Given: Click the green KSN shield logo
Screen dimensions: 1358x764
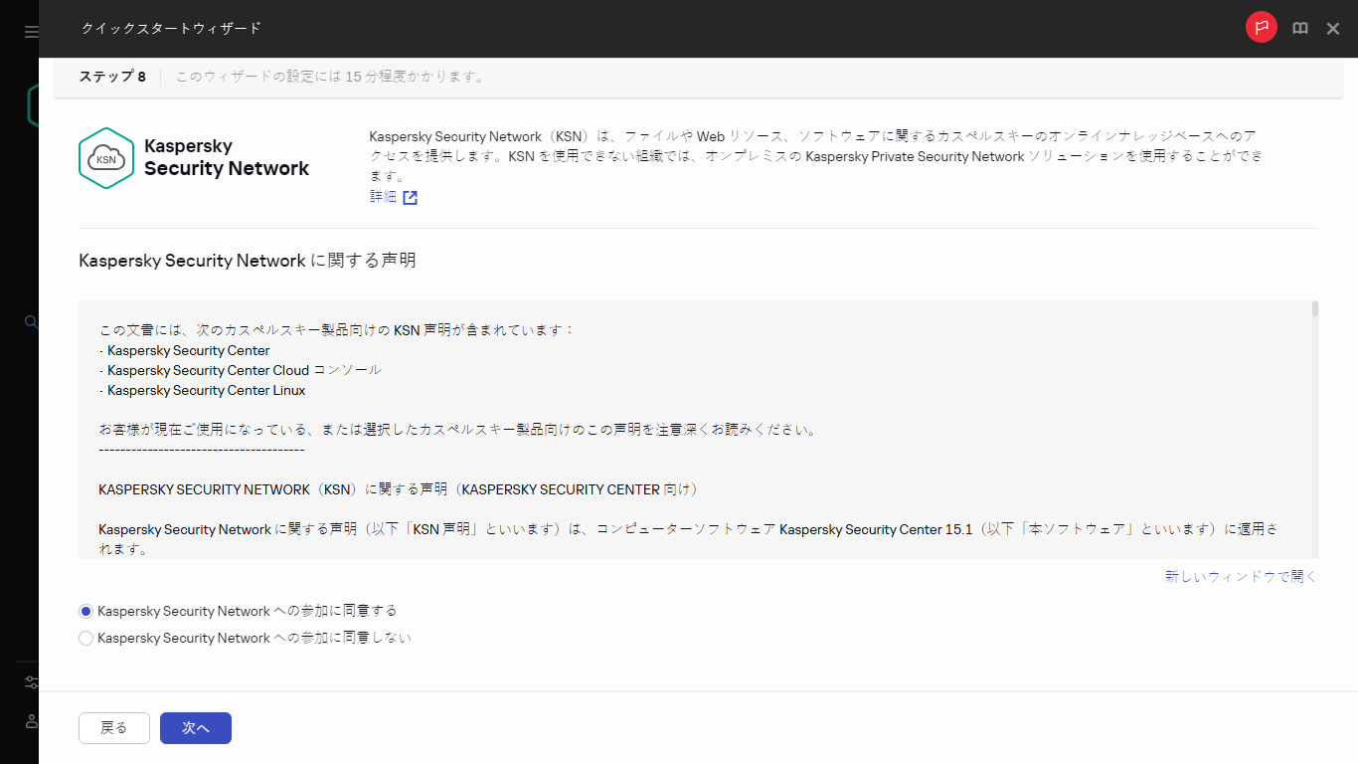Looking at the screenshot, I should 106,158.
